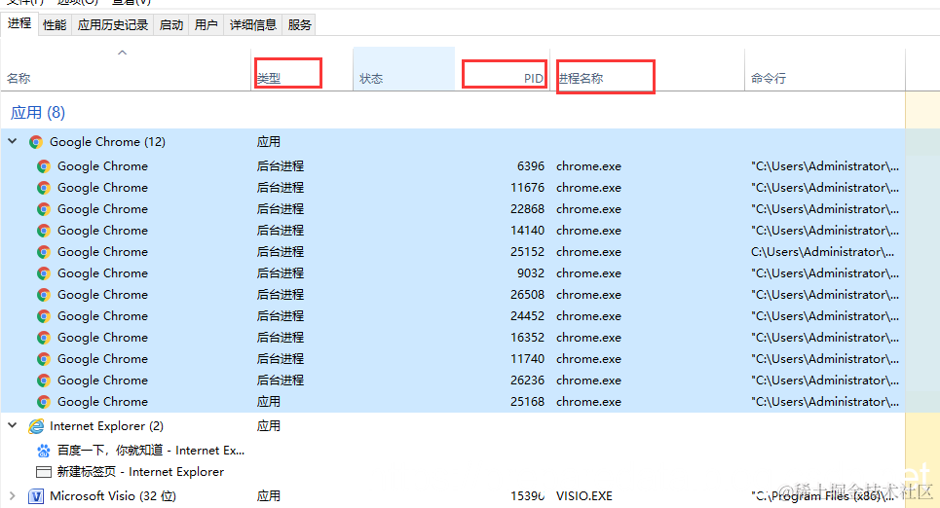Image resolution: width=940 pixels, height=508 pixels.
Task: Click the Baidu paw icon for 百度一下
Action: (x=44, y=451)
